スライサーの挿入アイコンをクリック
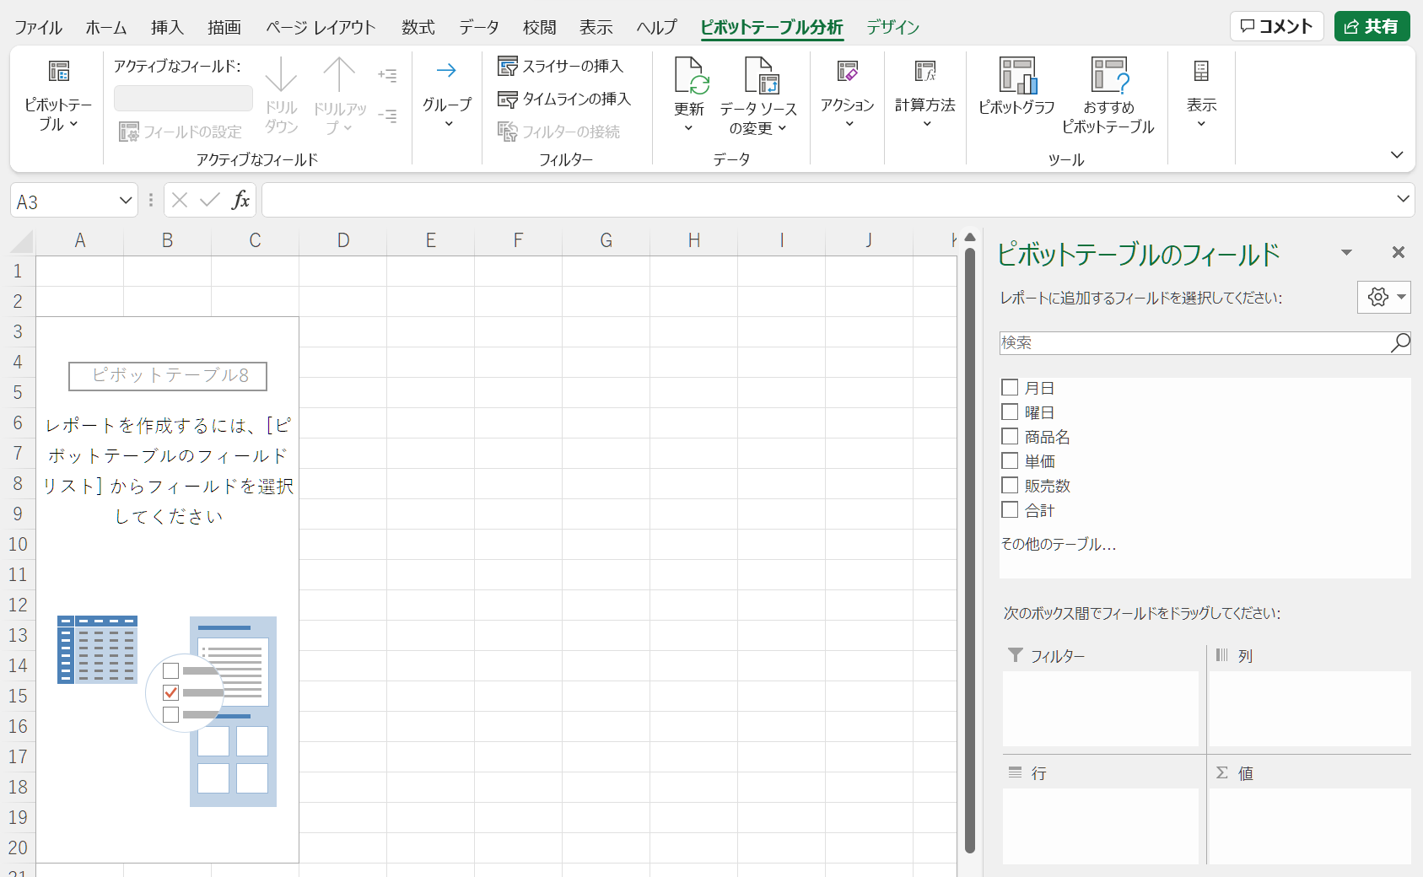This screenshot has height=877, width=1423. 509,66
